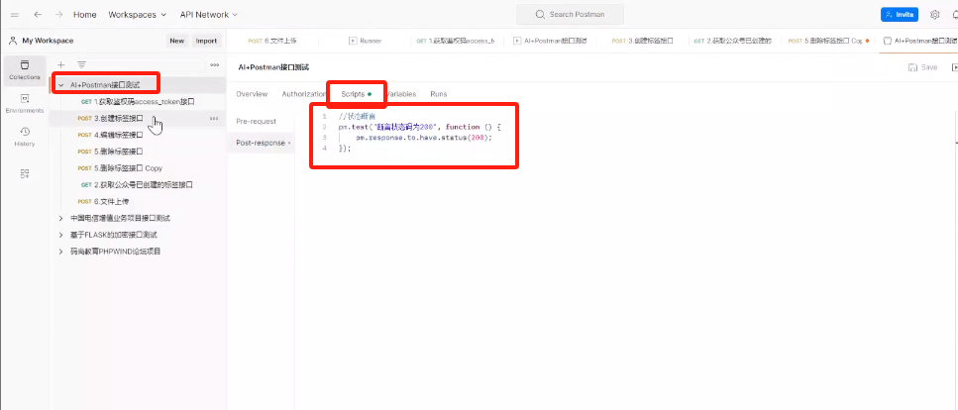
Task: Switch to the GET 1.获取鉴权码 tab
Action: [455, 41]
